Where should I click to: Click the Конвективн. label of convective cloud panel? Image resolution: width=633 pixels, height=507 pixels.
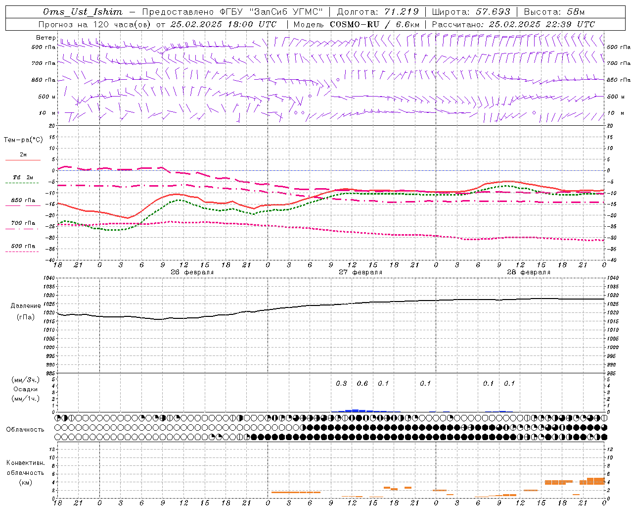pos(26,463)
